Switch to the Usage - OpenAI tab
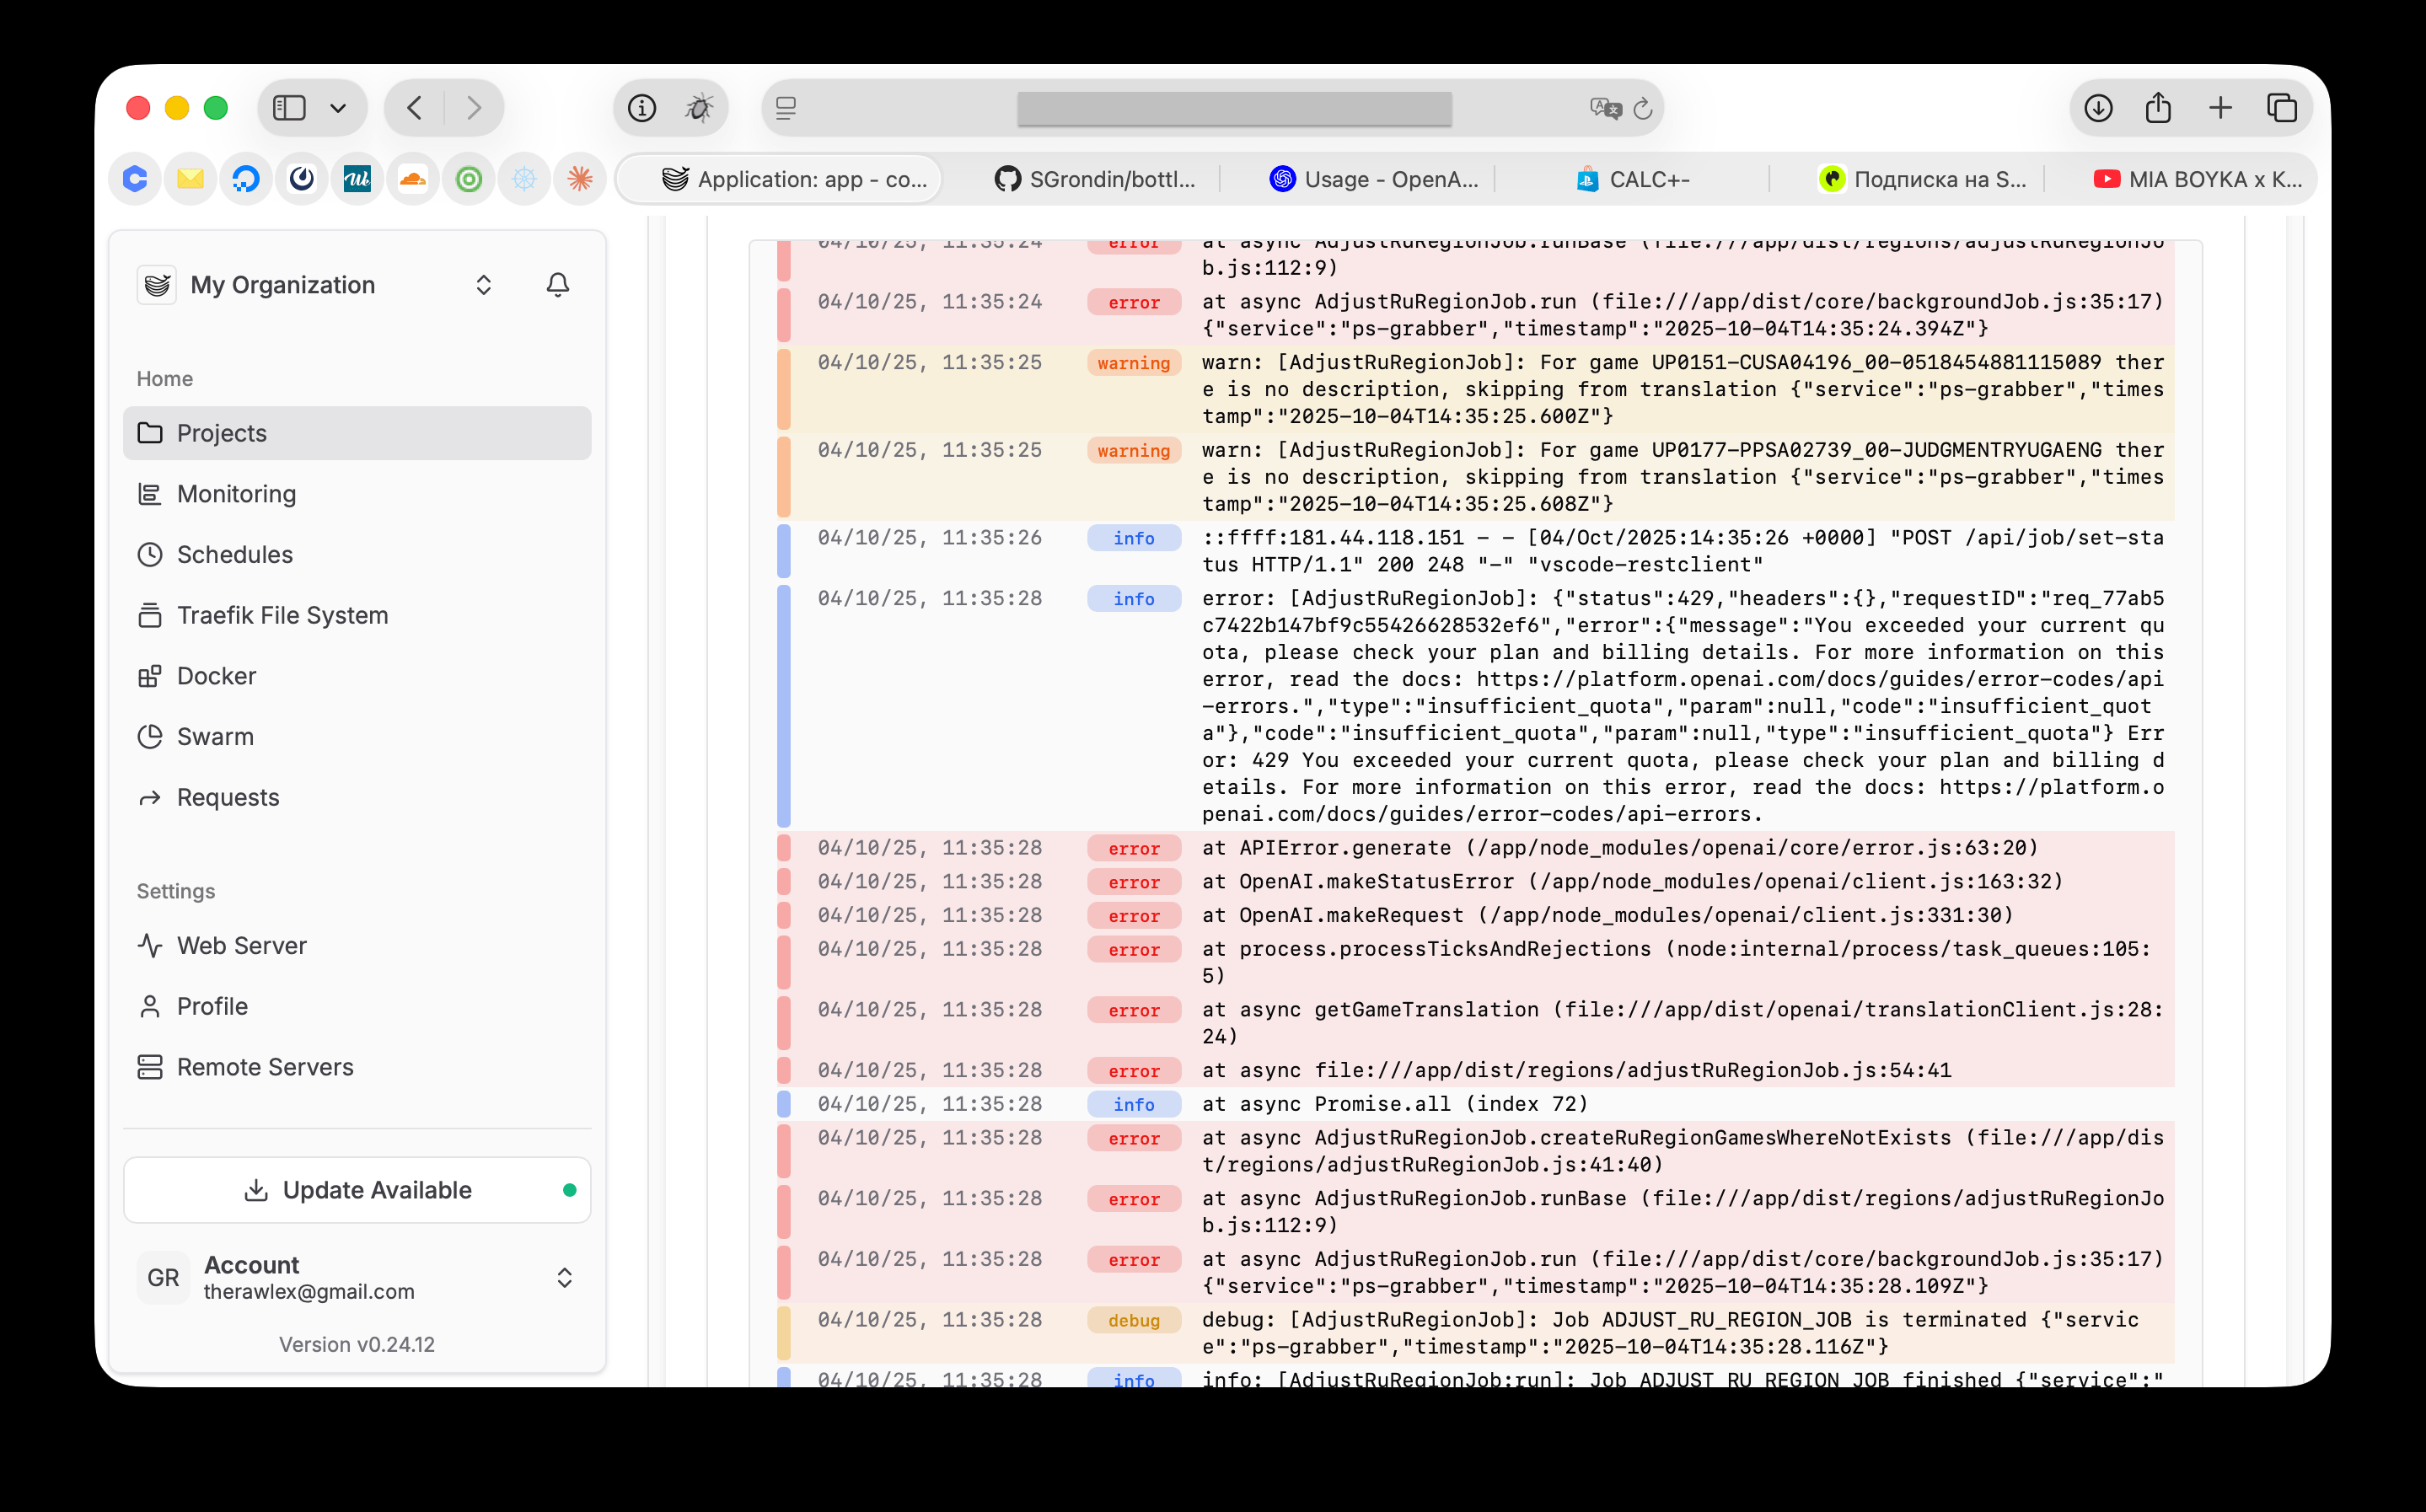The image size is (2426, 1512). point(1375,179)
